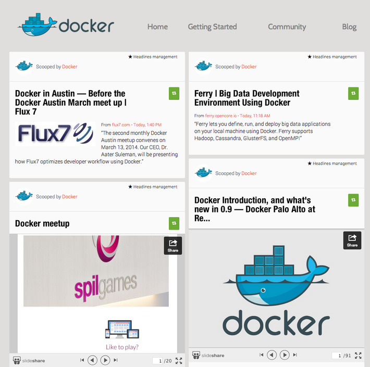Share the Docker logo slideshow
The width and height of the screenshot is (370, 367).
352,241
